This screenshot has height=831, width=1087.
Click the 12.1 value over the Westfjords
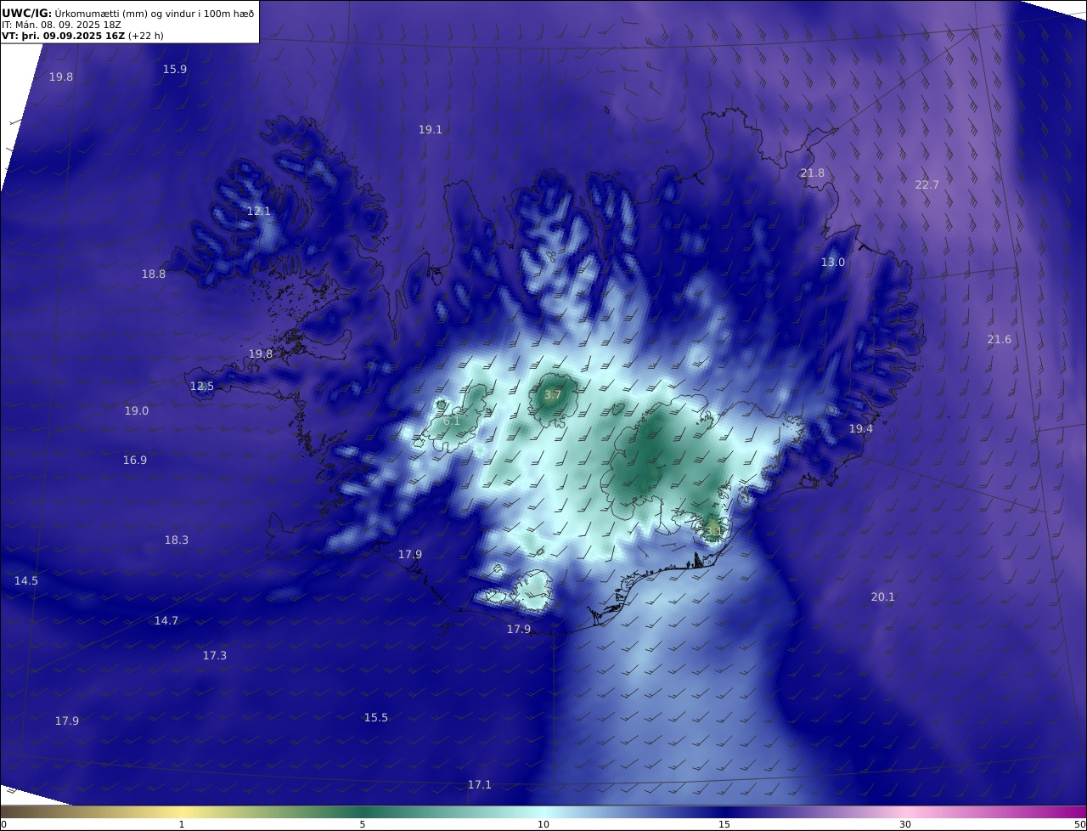[x=259, y=211]
